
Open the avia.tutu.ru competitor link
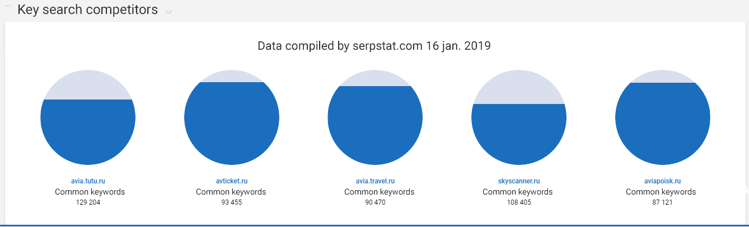88,181
